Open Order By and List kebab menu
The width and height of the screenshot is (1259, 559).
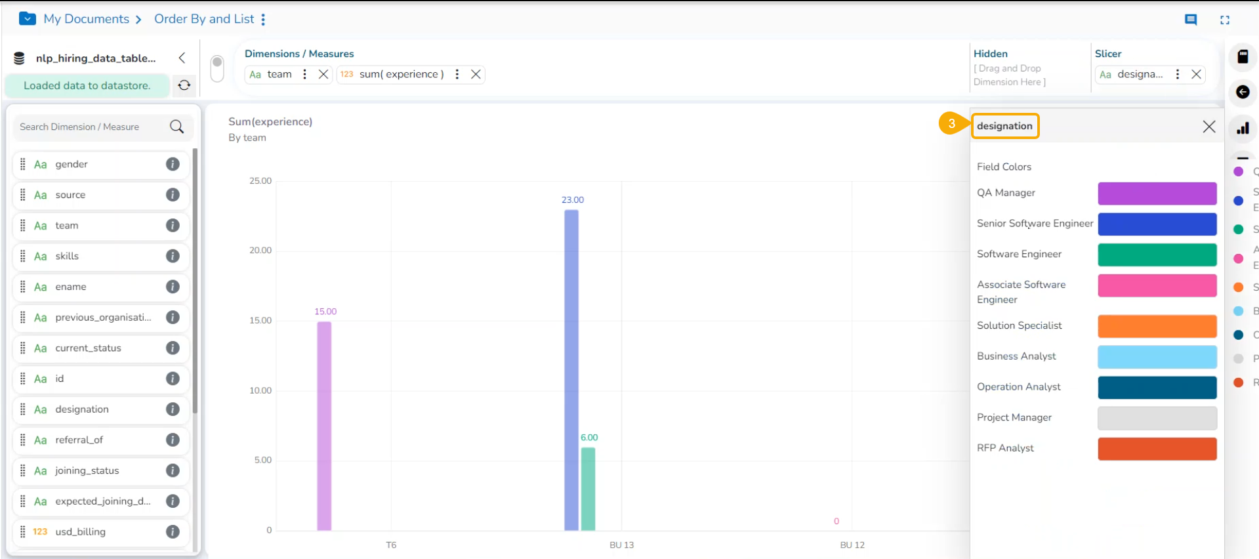(263, 20)
